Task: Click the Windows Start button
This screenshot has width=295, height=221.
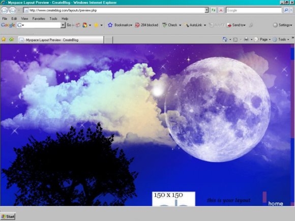Action: point(8,216)
